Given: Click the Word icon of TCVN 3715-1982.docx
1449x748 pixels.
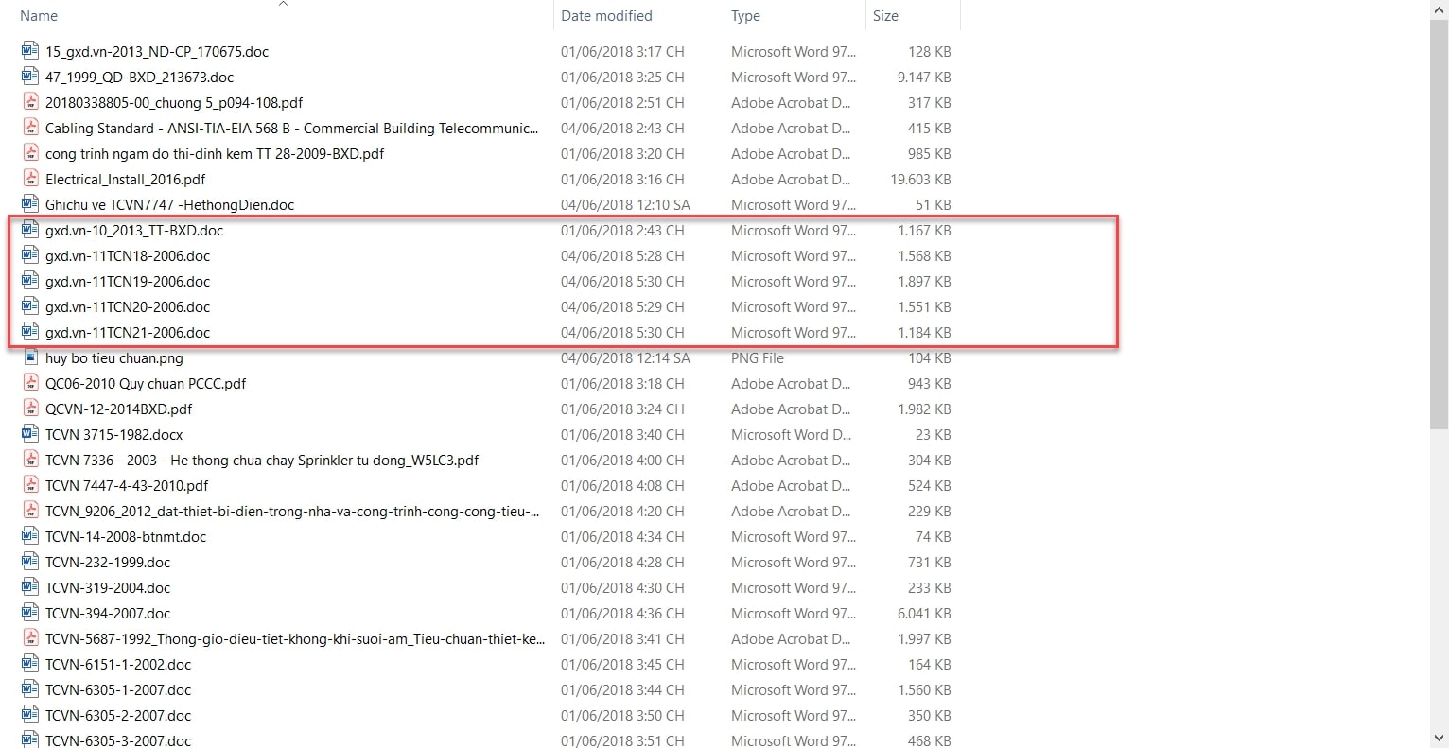Looking at the screenshot, I should [x=30, y=434].
